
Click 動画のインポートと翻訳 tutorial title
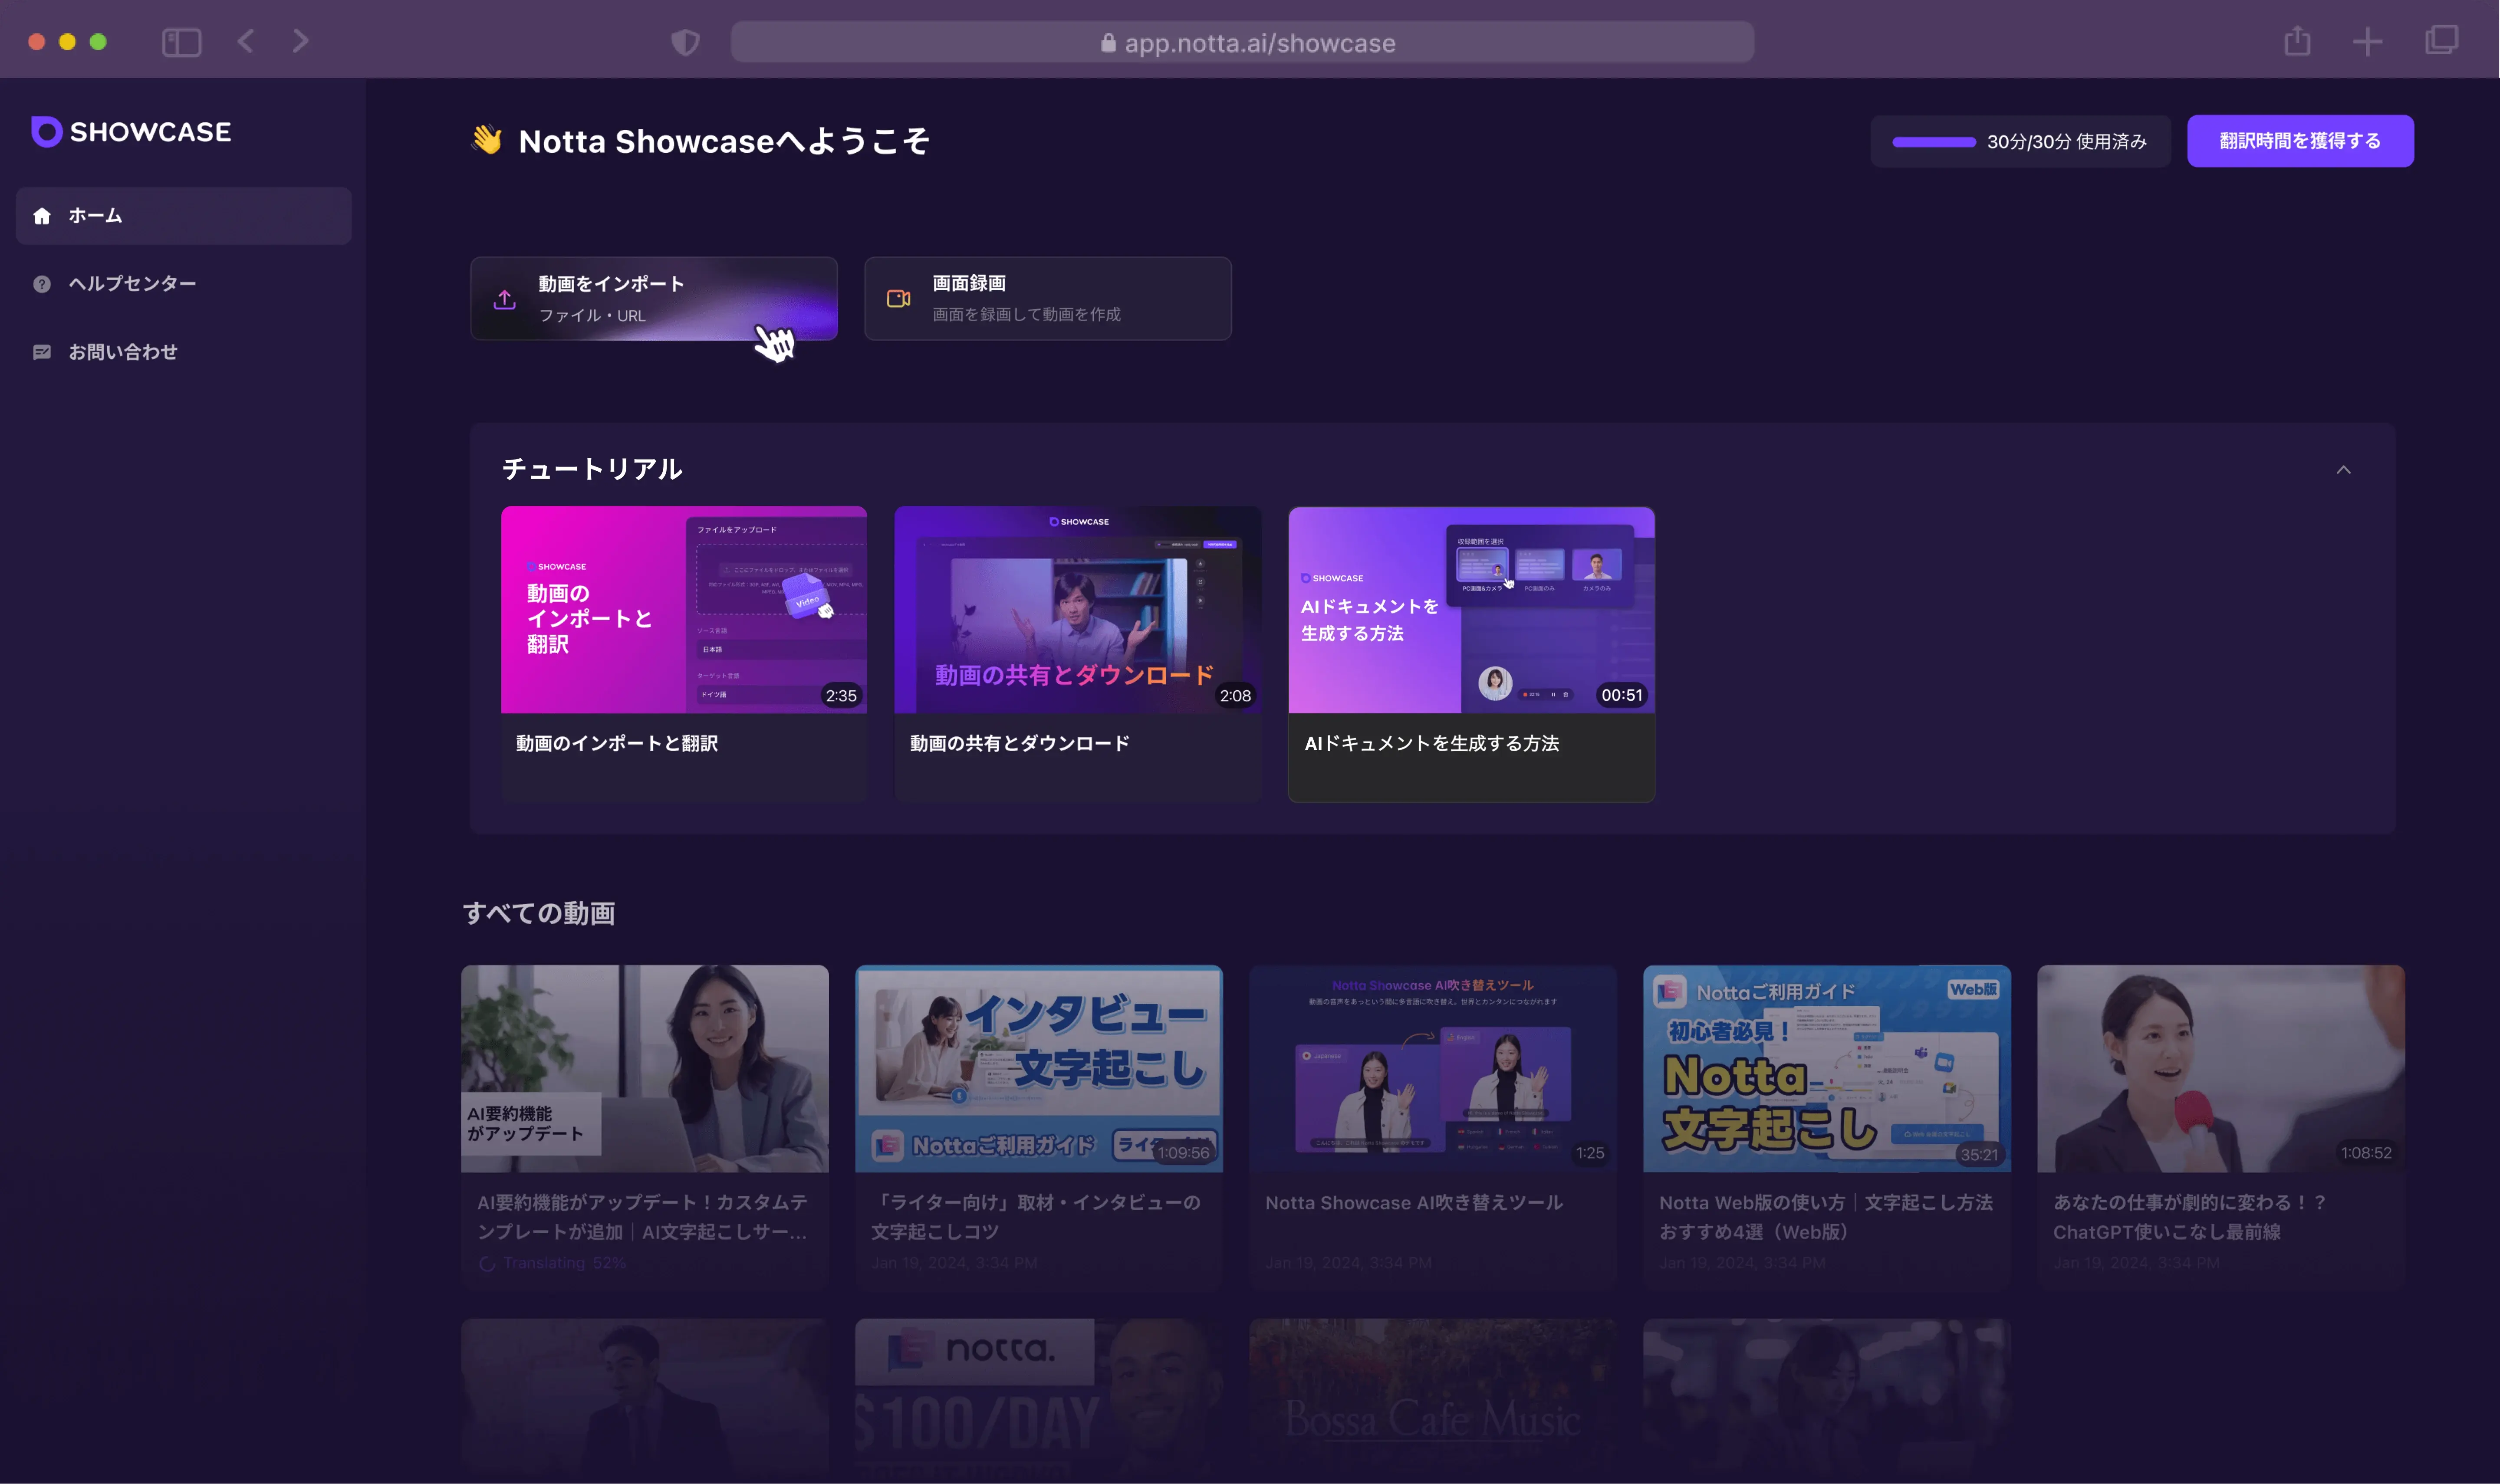click(x=617, y=744)
